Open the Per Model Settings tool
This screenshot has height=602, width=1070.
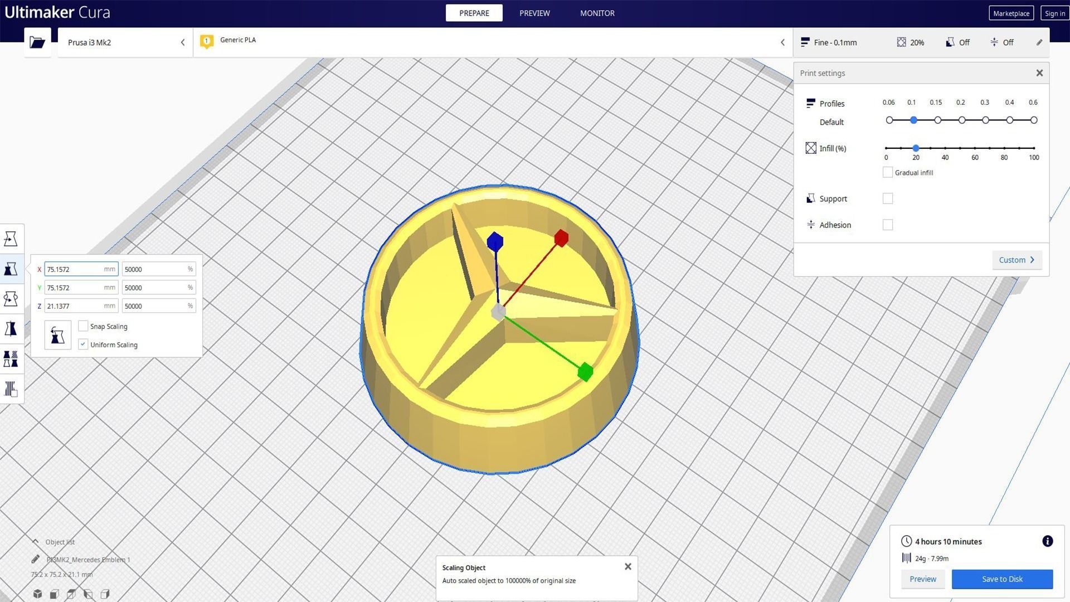pyautogui.click(x=11, y=358)
